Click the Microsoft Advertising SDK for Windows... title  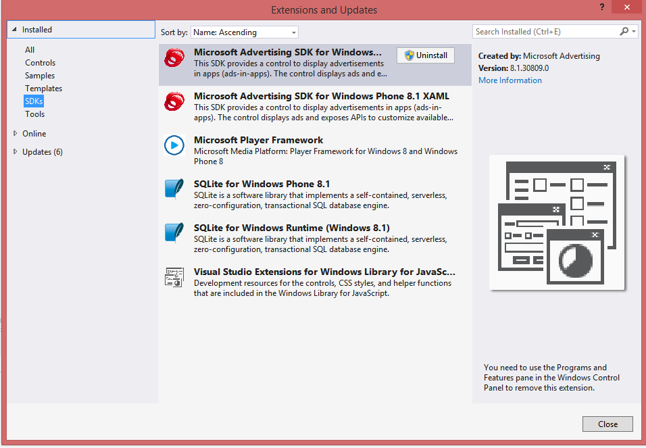point(288,52)
